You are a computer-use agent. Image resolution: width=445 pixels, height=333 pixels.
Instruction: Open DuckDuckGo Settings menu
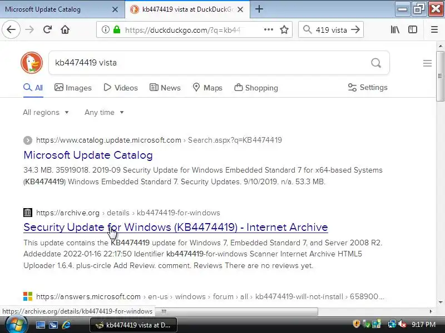click(x=368, y=88)
